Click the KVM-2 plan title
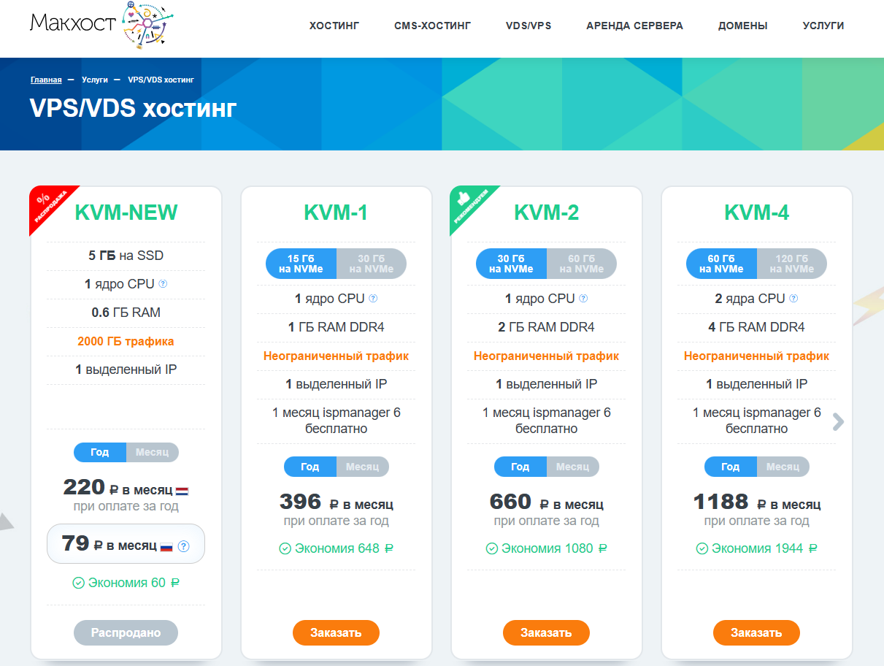884x666 pixels. click(x=546, y=213)
